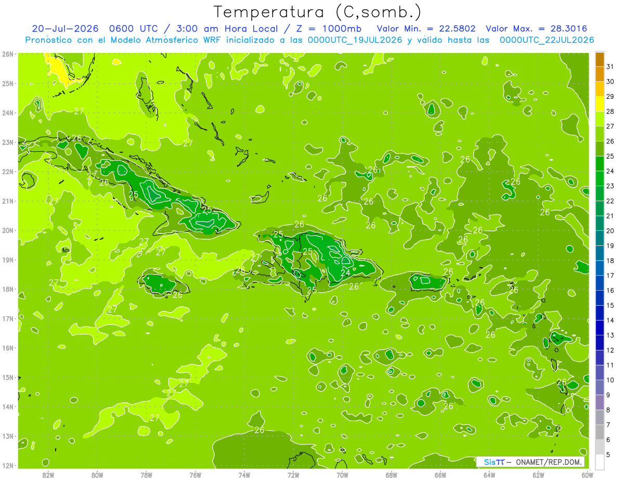Image resolution: width=624 pixels, height=482 pixels.
Task: Click the Valor Max. = 28.3016 readout
Action: 536,29
